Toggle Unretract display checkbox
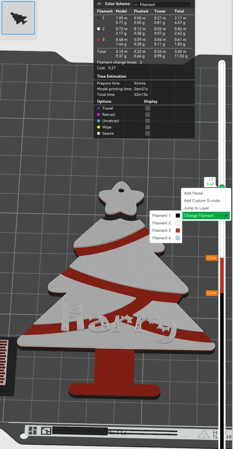Image resolution: width=233 pixels, height=449 pixels. click(148, 121)
